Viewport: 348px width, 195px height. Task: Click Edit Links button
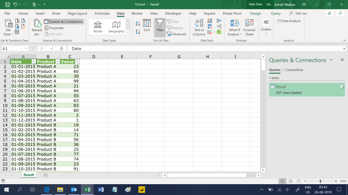[x=54, y=34]
